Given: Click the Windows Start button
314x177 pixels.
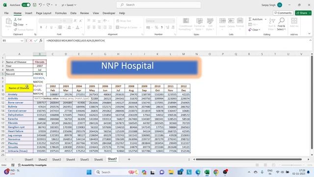Looking at the screenshot, I should pyautogui.click(x=89, y=172).
